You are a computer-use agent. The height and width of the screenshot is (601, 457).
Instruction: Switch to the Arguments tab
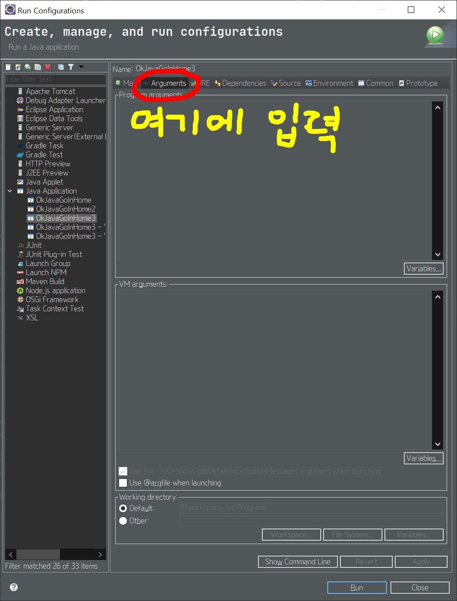(165, 83)
